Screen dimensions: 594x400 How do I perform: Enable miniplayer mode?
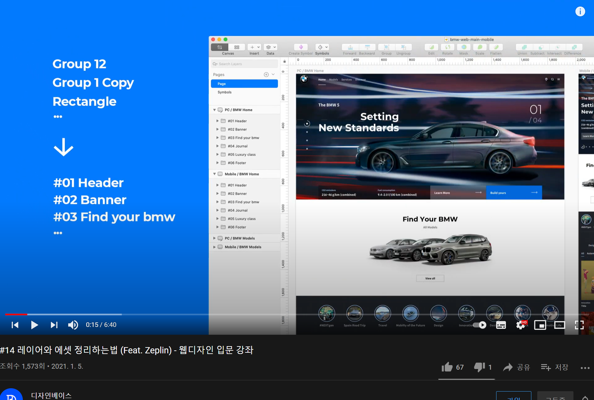coord(540,325)
